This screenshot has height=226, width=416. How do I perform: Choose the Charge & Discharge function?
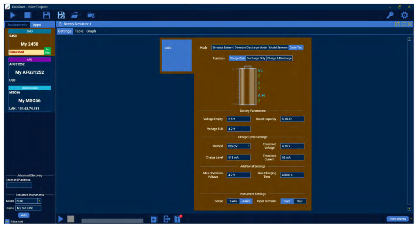[279, 58]
